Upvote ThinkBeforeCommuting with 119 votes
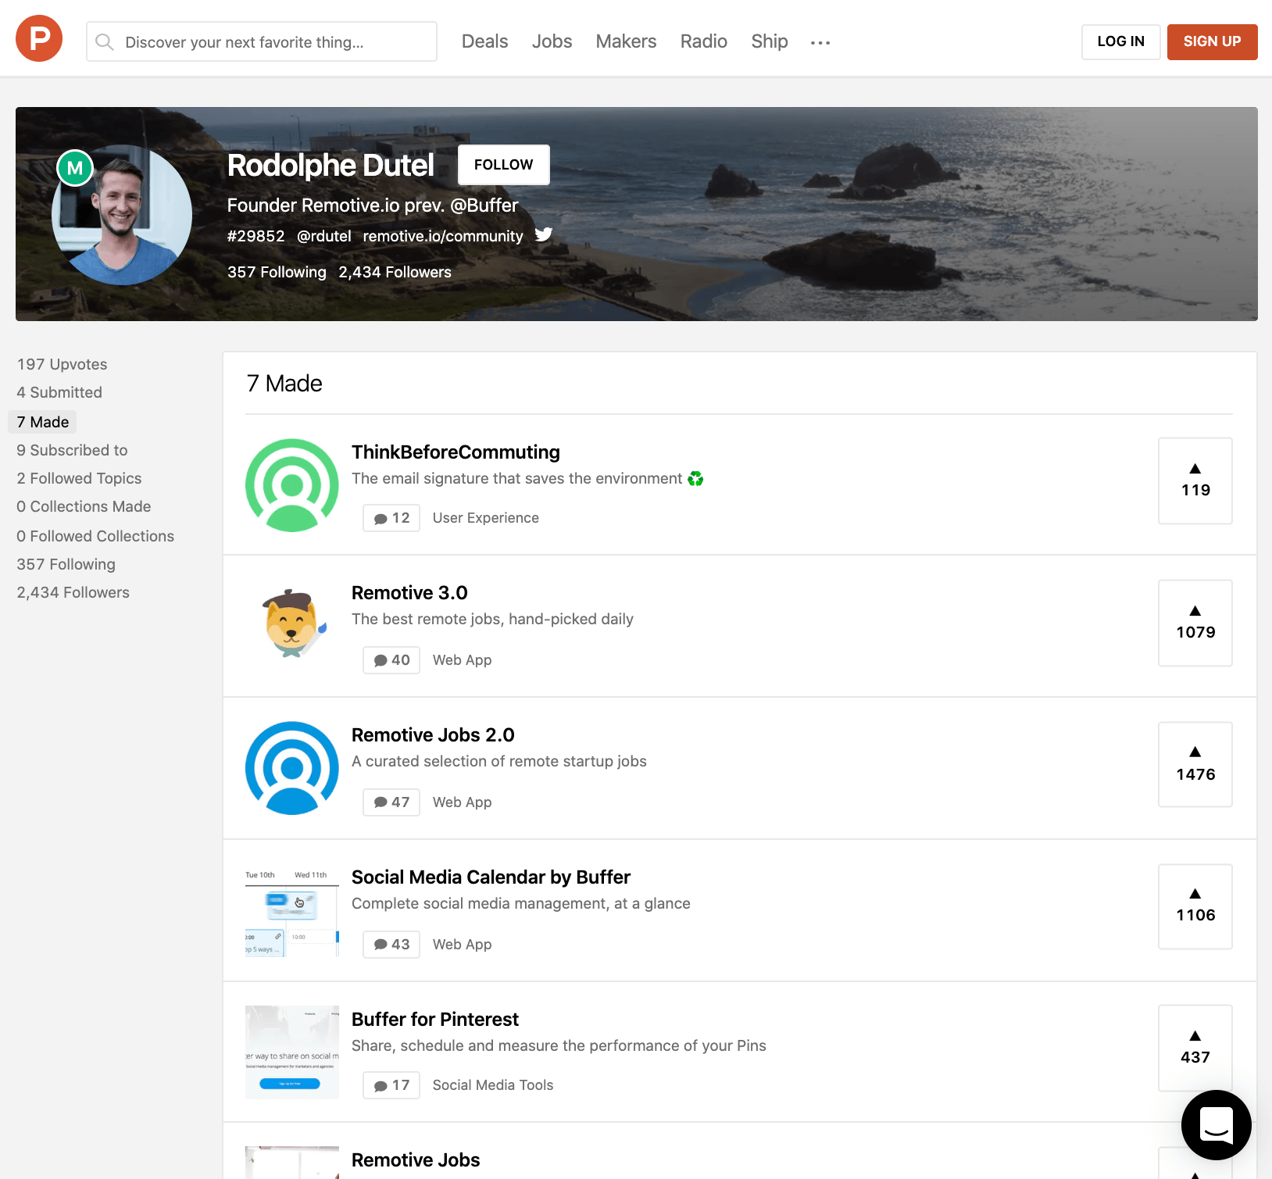1272x1179 pixels. 1195,481
